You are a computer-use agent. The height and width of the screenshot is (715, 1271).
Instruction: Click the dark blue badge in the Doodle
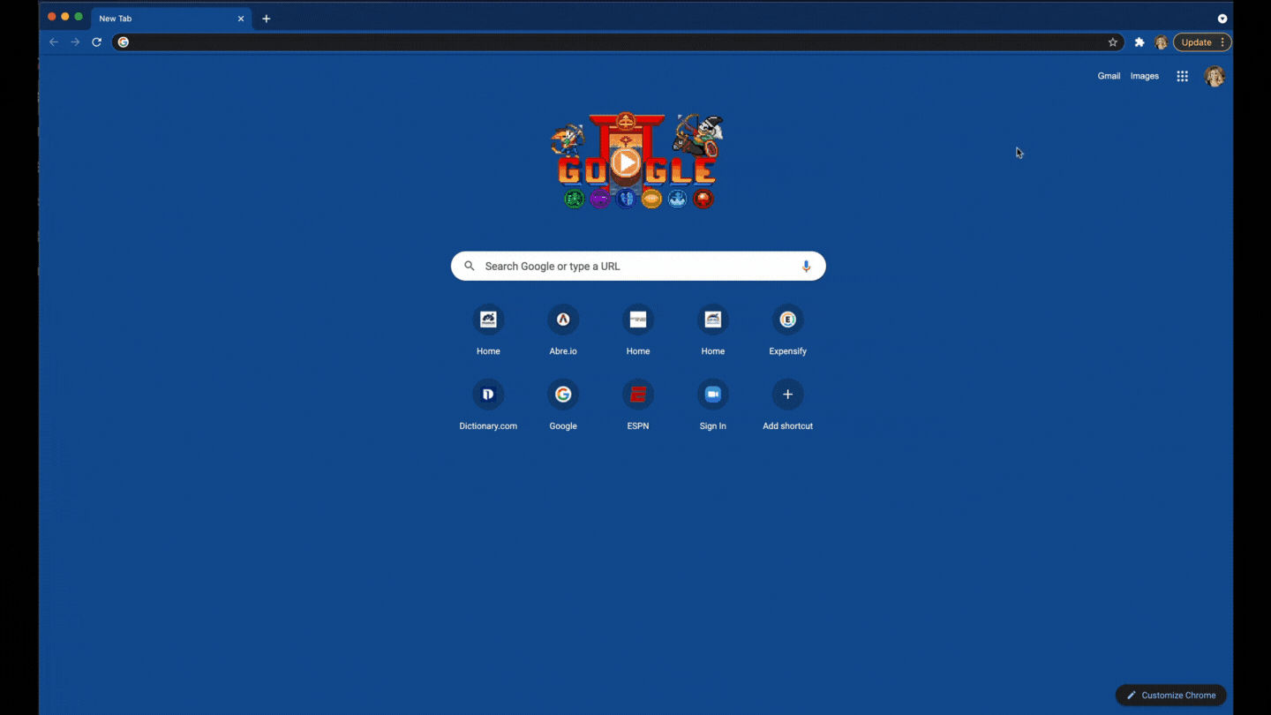pyautogui.click(x=626, y=199)
